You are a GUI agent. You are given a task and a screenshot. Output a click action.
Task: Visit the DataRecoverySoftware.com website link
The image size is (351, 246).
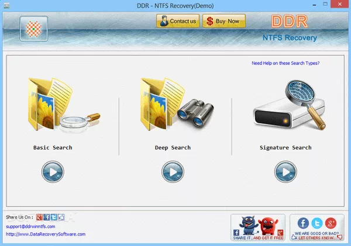click(x=46, y=234)
